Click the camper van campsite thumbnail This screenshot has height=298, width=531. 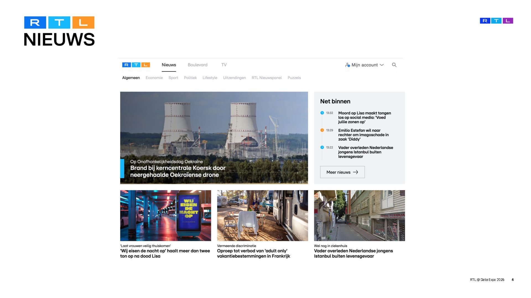click(262, 215)
